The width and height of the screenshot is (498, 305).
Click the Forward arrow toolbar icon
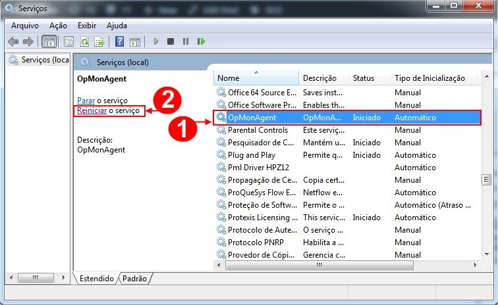click(28, 41)
